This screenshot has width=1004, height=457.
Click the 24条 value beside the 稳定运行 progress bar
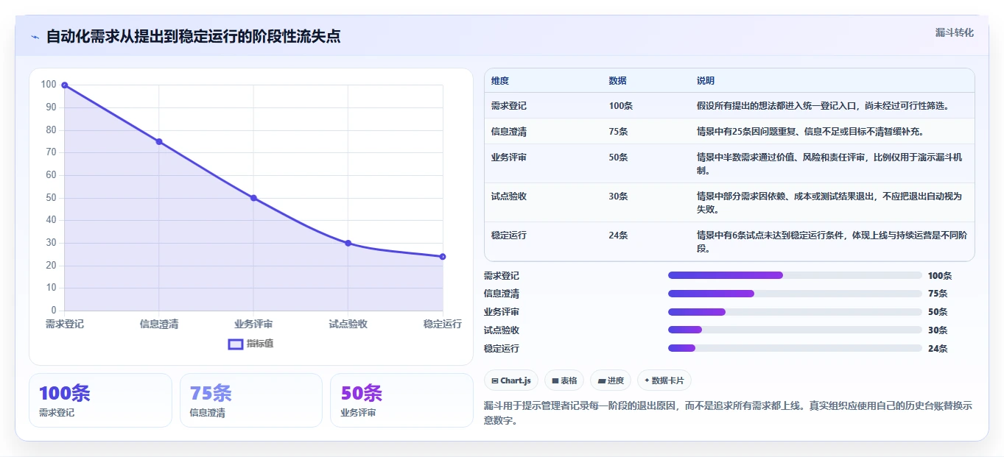point(938,348)
